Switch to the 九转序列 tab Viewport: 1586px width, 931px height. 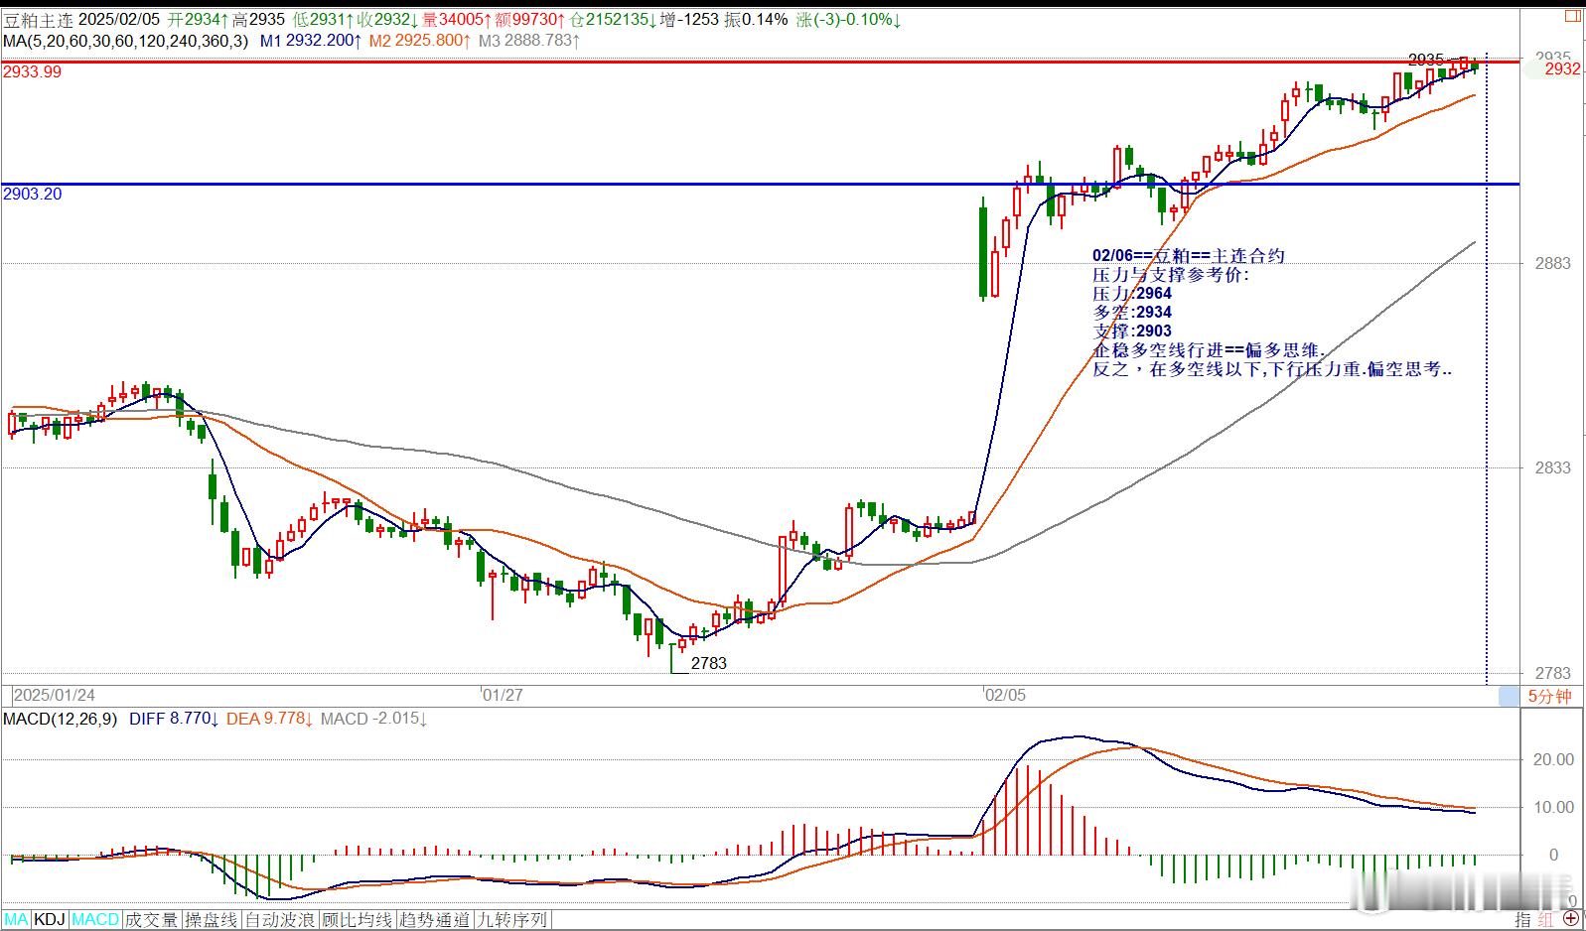512,920
